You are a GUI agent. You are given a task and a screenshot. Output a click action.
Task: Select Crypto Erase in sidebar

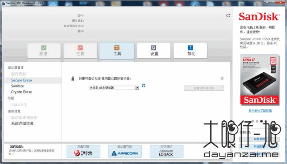click(22, 92)
